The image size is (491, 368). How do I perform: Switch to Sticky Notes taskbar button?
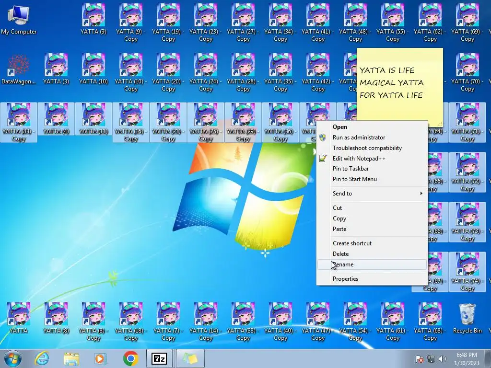point(190,358)
